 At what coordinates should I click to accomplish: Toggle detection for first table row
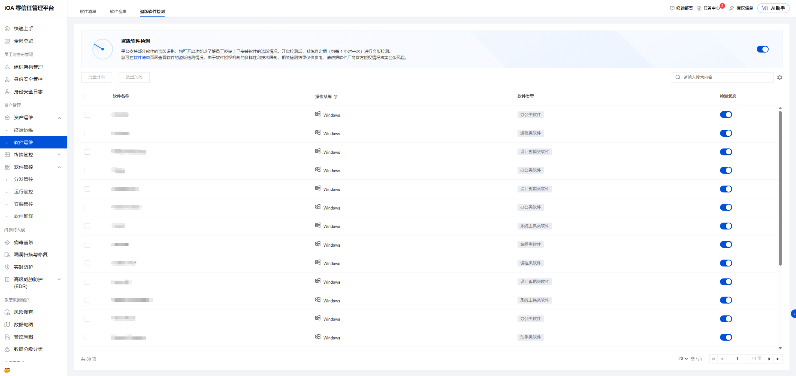tap(725, 115)
